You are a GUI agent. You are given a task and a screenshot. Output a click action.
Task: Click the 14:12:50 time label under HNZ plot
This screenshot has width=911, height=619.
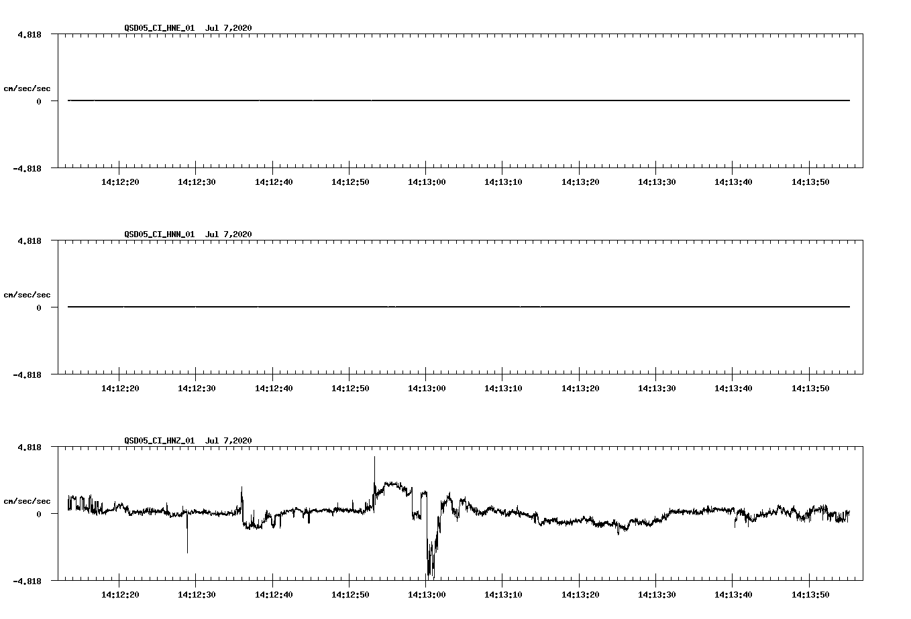click(x=350, y=595)
